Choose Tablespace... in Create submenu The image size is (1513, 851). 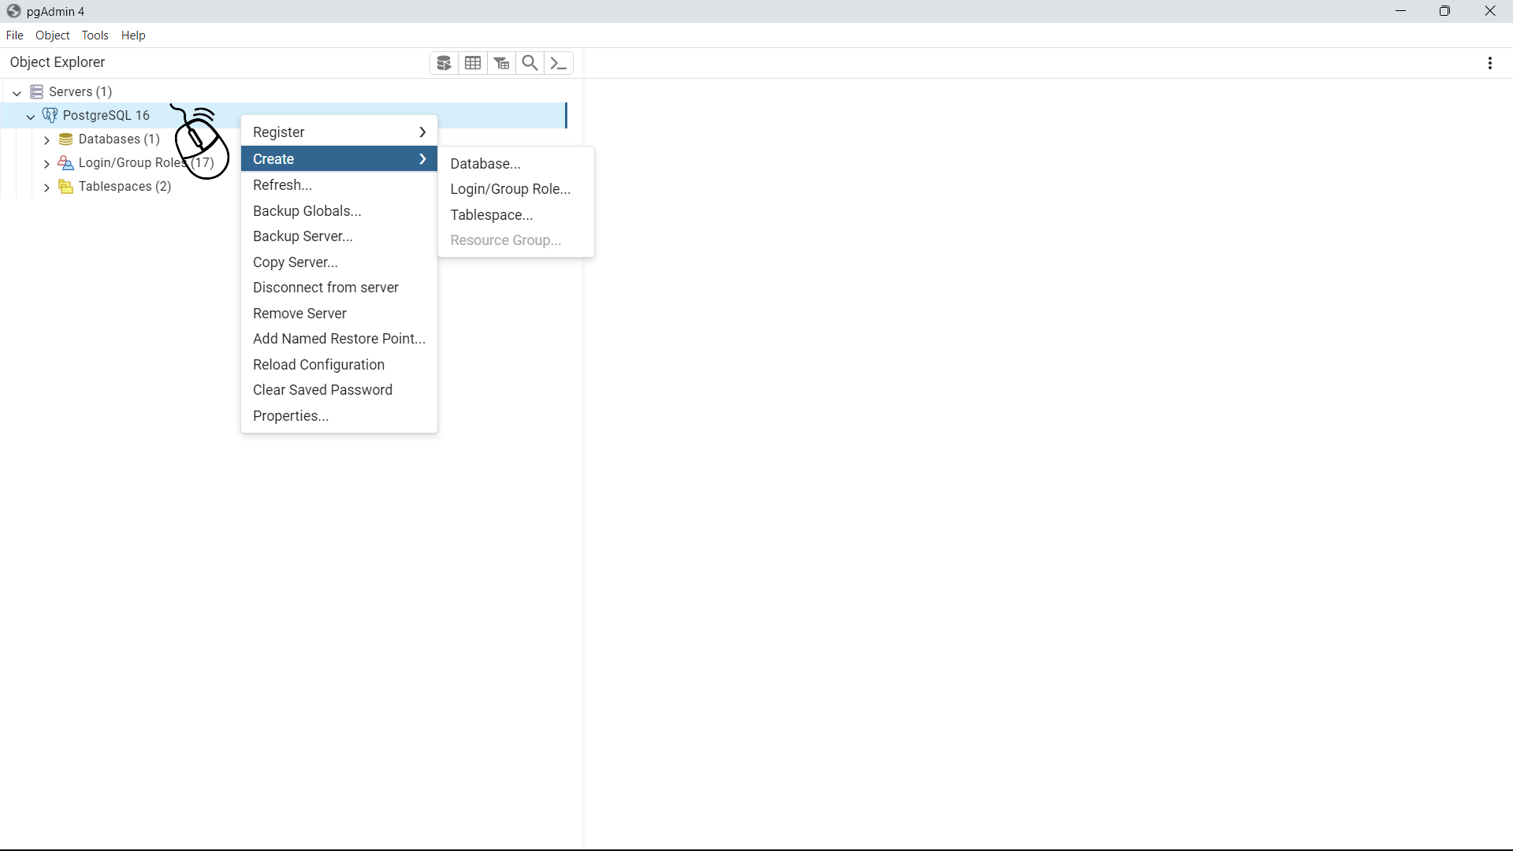tap(516, 215)
